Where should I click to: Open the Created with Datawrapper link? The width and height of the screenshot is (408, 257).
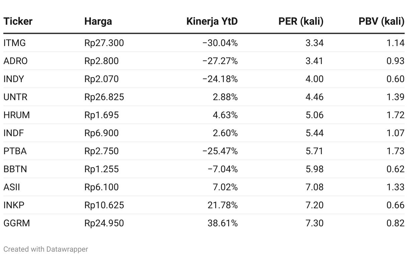46,249
